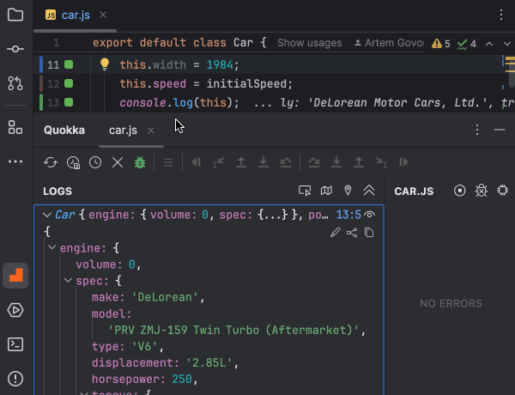Close the car.js tab in Quokka panel

(x=151, y=131)
